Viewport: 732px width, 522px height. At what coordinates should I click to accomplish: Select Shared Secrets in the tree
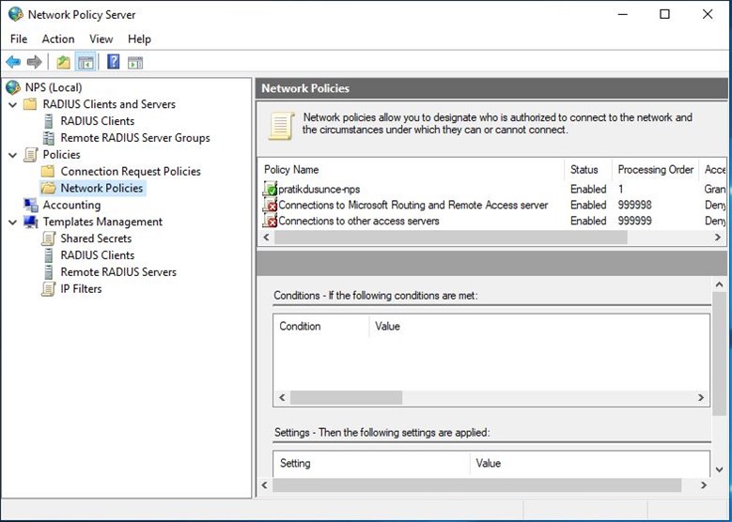[96, 238]
